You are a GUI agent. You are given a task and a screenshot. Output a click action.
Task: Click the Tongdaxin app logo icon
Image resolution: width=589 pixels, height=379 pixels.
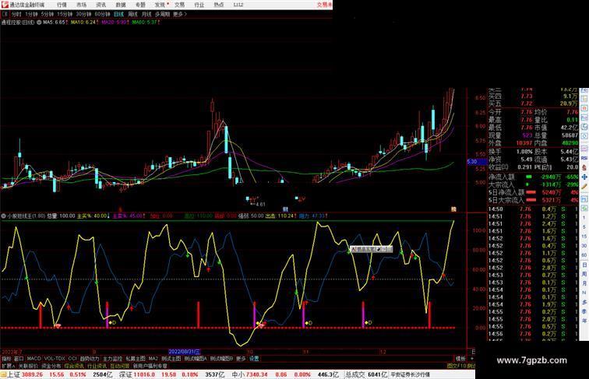5,5
